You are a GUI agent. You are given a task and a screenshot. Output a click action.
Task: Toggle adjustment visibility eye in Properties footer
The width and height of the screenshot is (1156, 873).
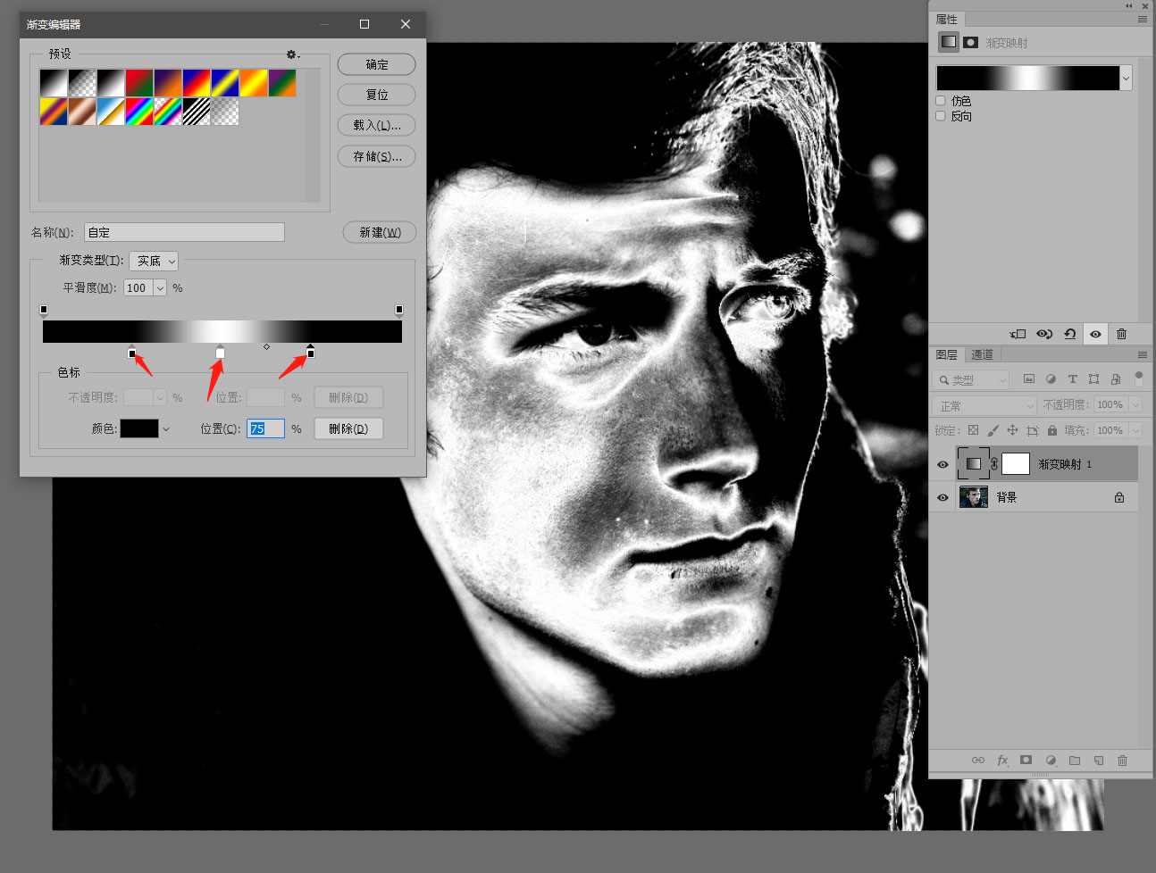pyautogui.click(x=1095, y=334)
